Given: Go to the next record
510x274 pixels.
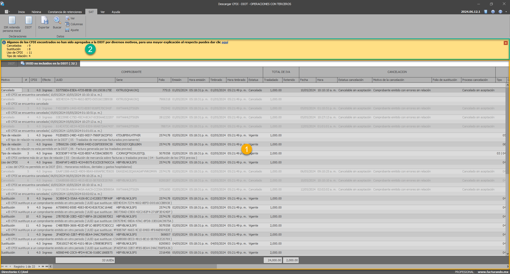Looking at the screenshot, I should point(39,267).
